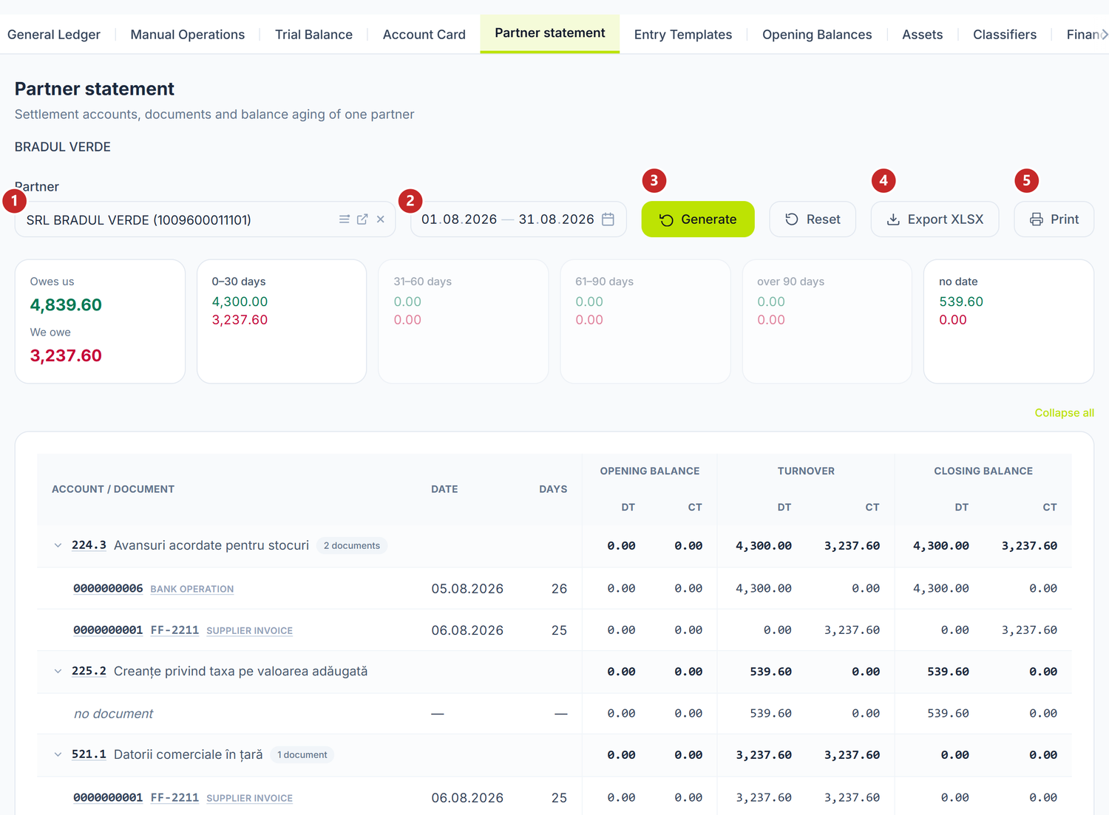
Task: Set end date 31.08.2026 field
Action: [556, 219]
